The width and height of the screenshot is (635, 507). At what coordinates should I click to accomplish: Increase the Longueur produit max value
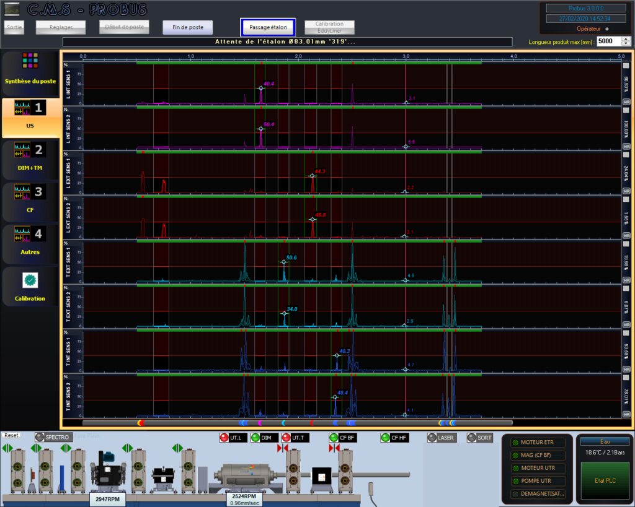click(626, 38)
